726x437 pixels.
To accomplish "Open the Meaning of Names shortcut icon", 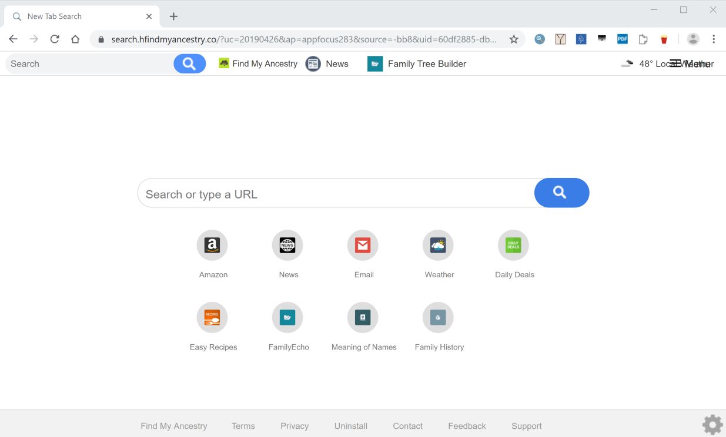I will pyautogui.click(x=363, y=318).
